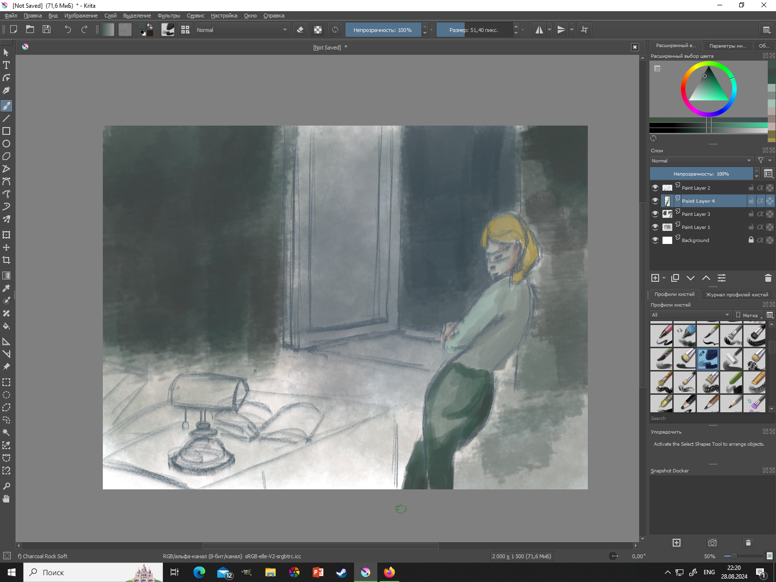Enable horizontal mirror tool
The height and width of the screenshot is (582, 776).
point(539,30)
